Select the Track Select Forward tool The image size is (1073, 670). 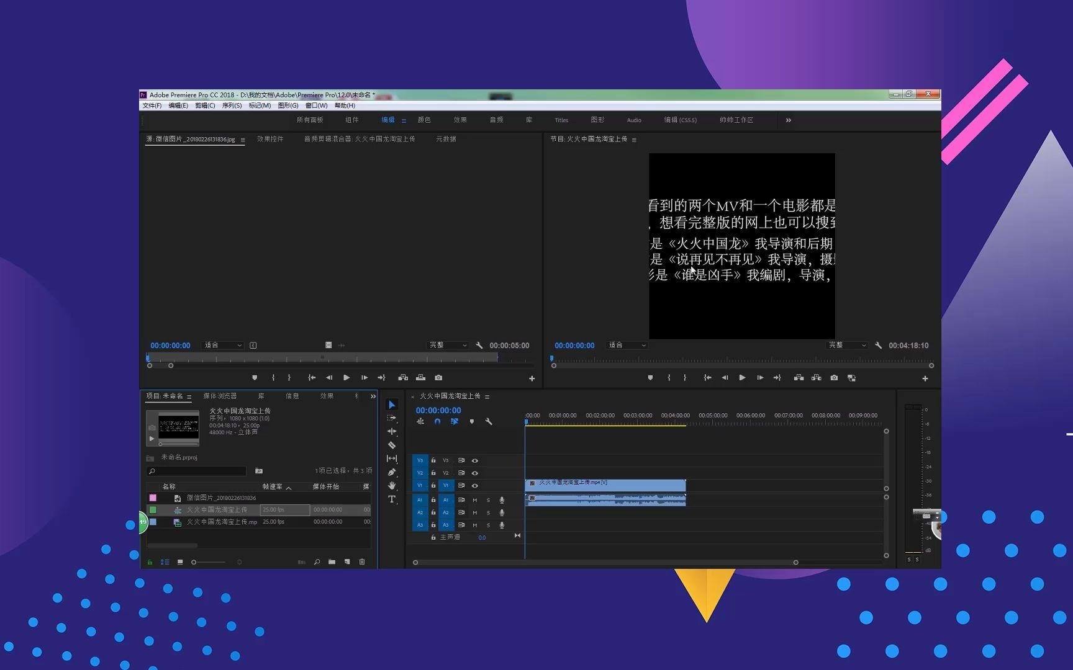coord(392,418)
